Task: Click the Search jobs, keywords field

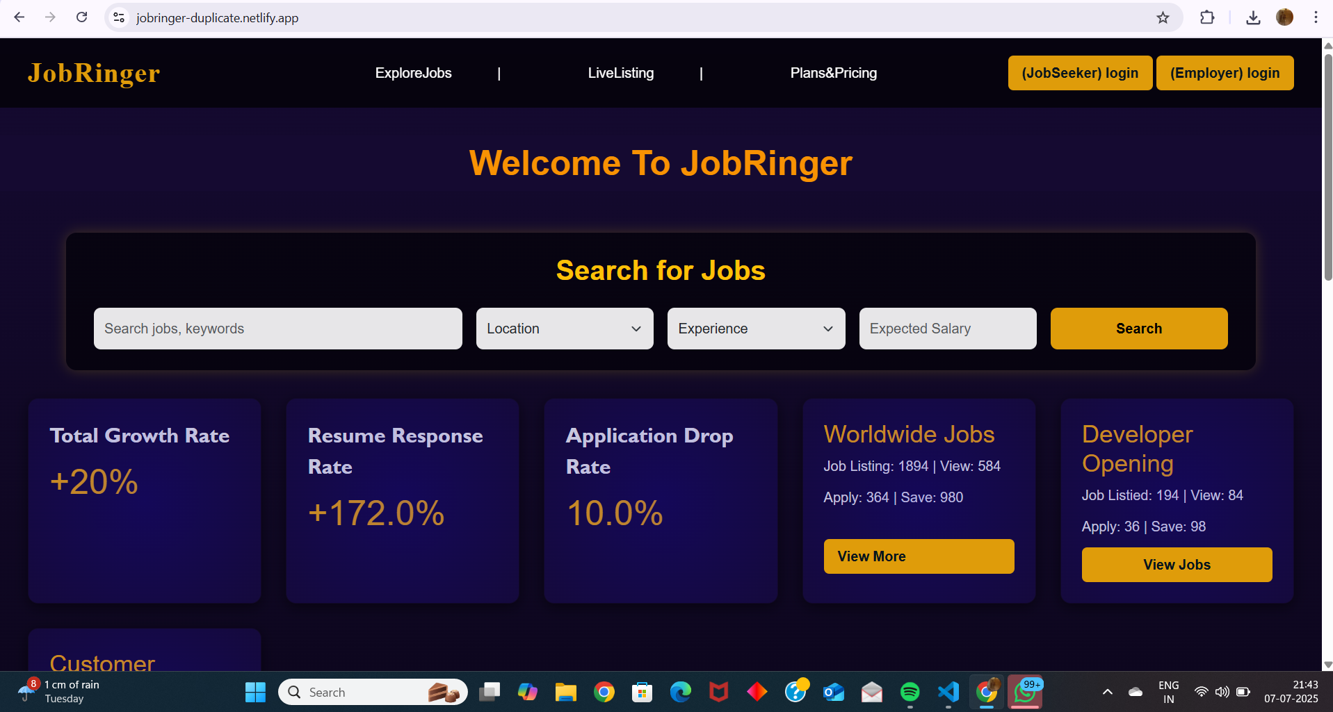Action: click(x=277, y=329)
